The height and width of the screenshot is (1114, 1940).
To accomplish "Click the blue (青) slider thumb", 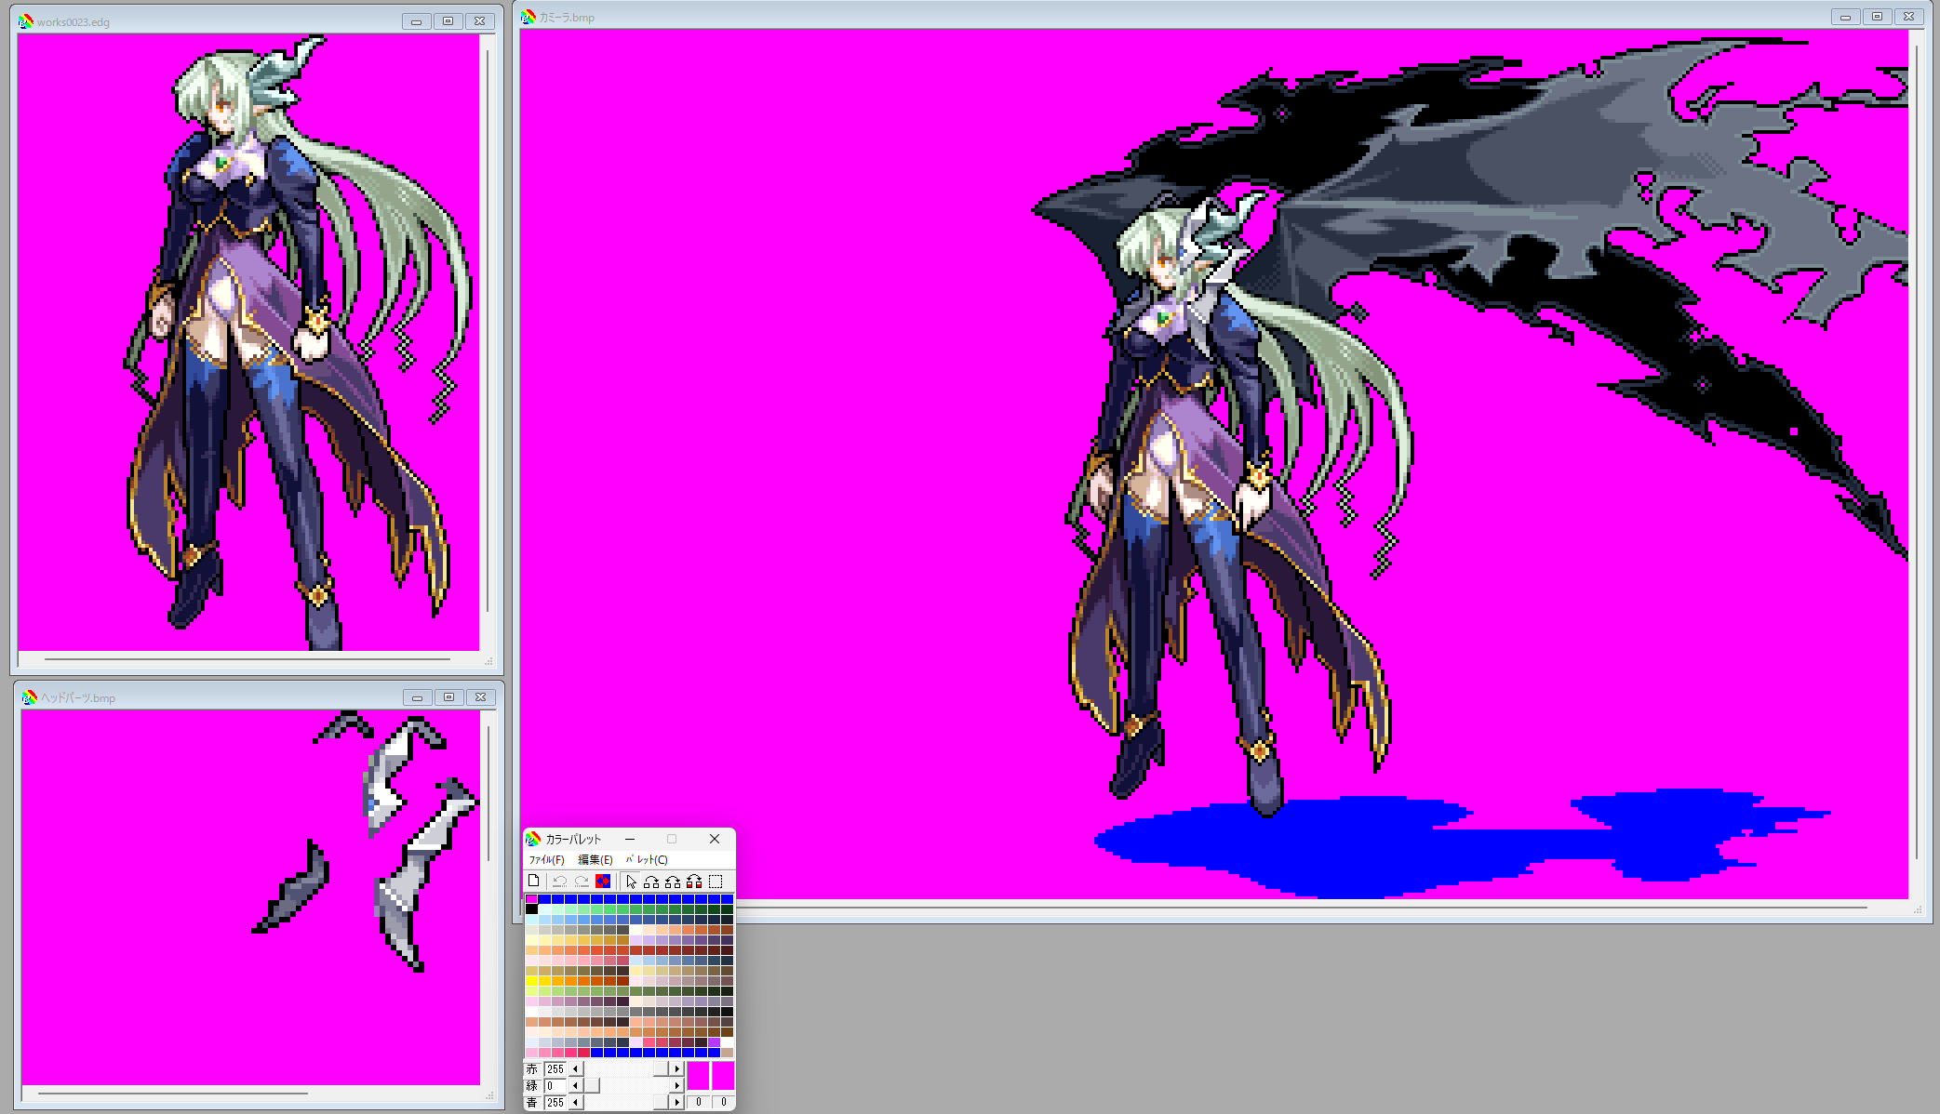I will [662, 1102].
